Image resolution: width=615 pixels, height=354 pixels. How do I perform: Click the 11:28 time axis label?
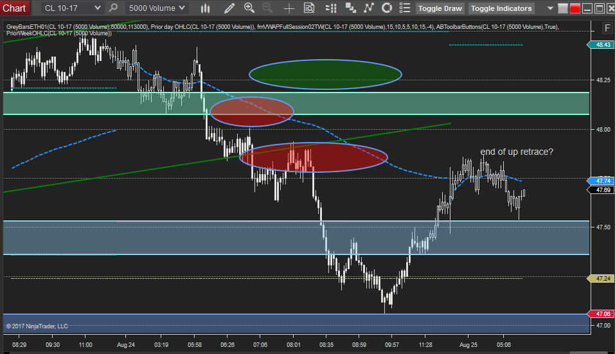click(425, 345)
